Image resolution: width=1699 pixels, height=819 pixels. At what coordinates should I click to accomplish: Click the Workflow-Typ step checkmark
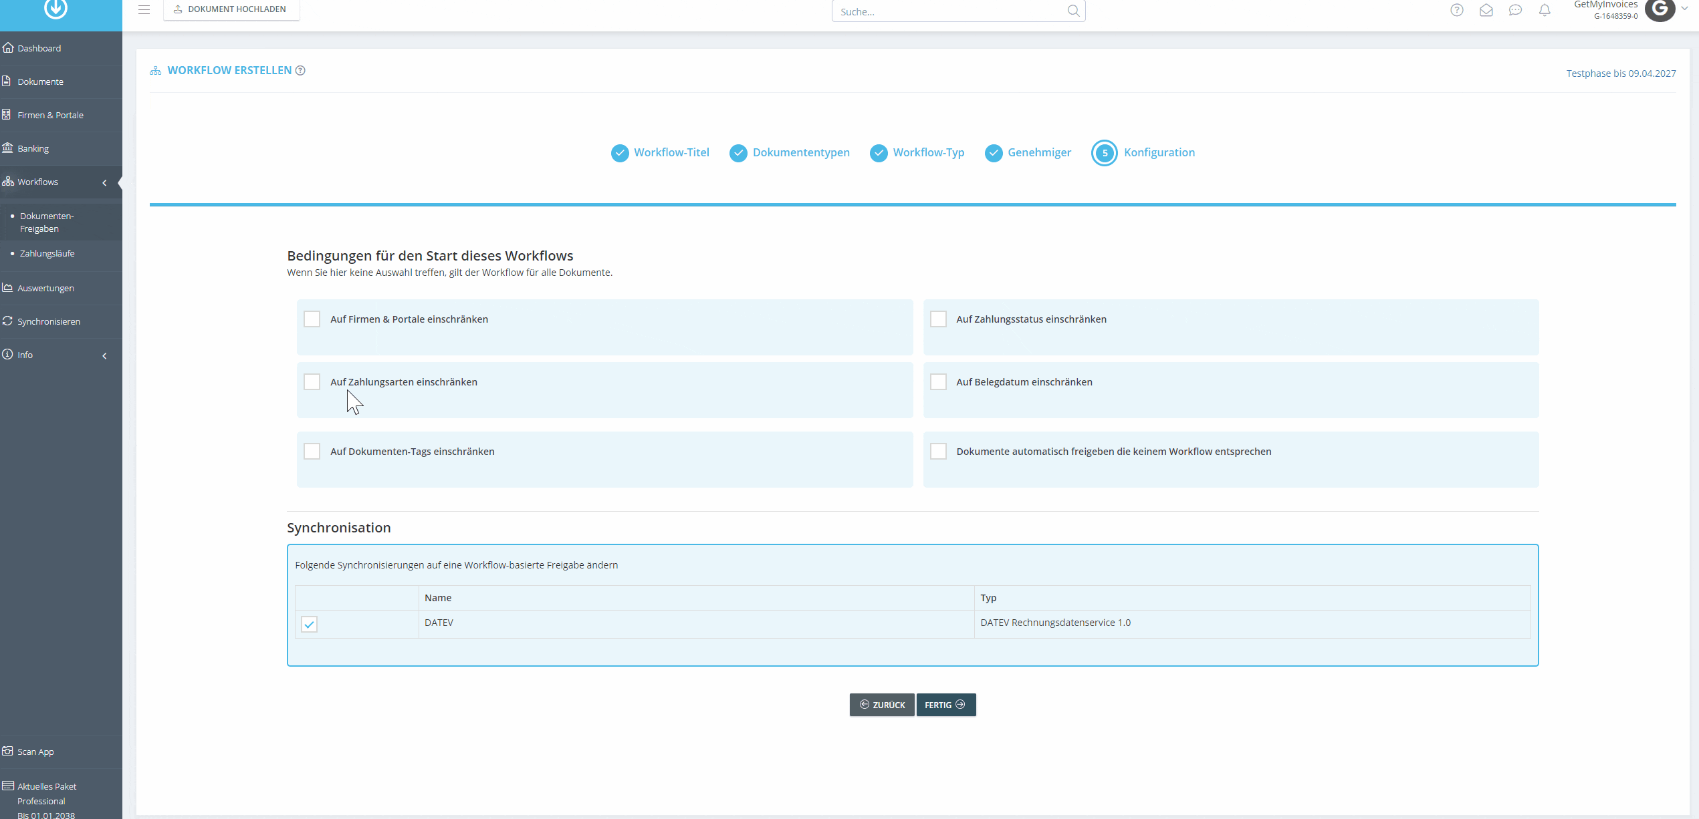[879, 153]
